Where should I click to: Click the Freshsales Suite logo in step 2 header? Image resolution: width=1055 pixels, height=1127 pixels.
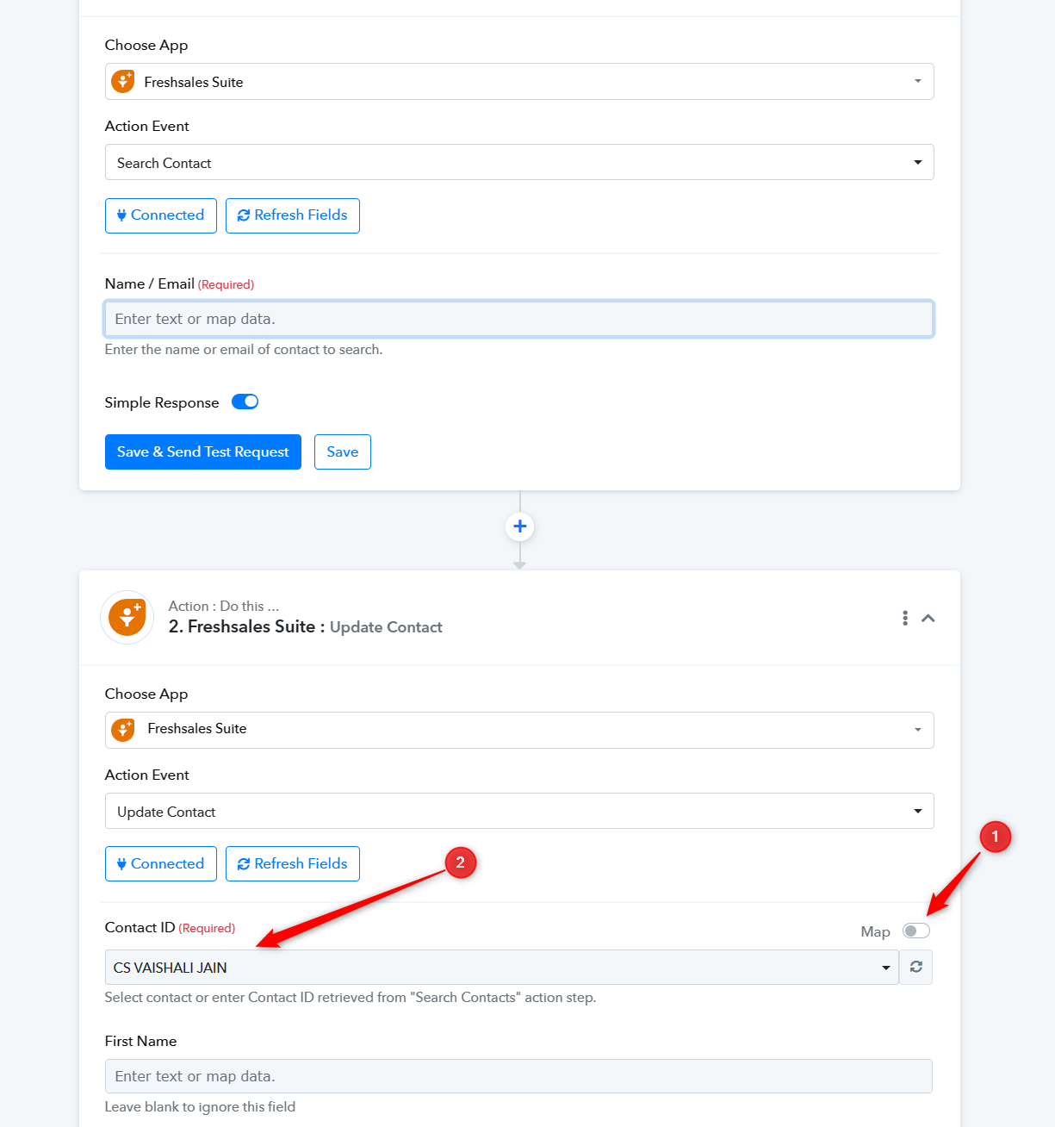(x=127, y=618)
